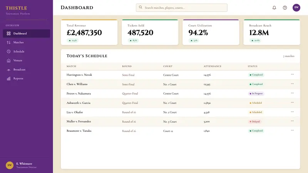The height and width of the screenshot is (173, 308).
Task: Select 'Liu v. Okafor' match
Action: [75, 112]
